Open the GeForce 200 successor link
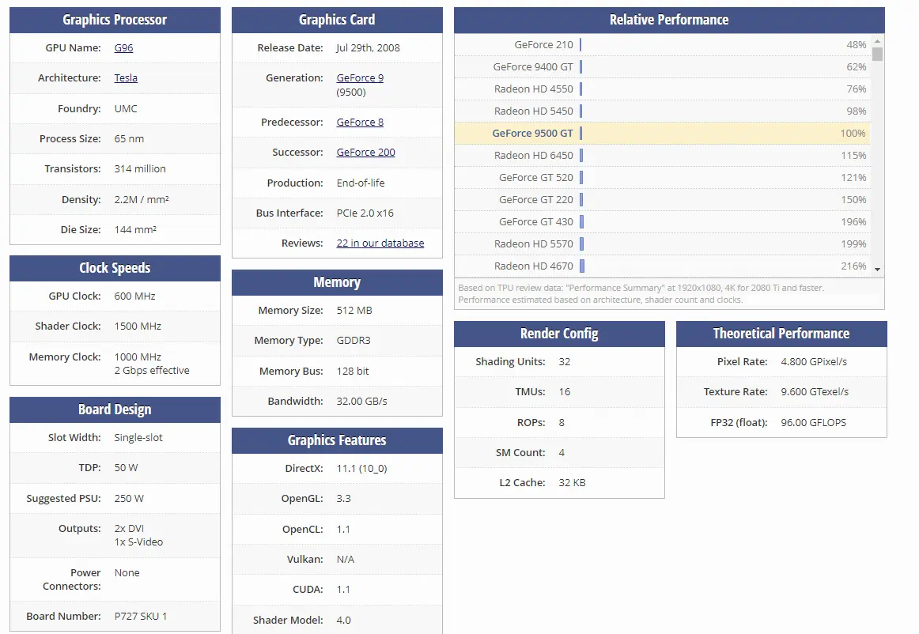 365,153
